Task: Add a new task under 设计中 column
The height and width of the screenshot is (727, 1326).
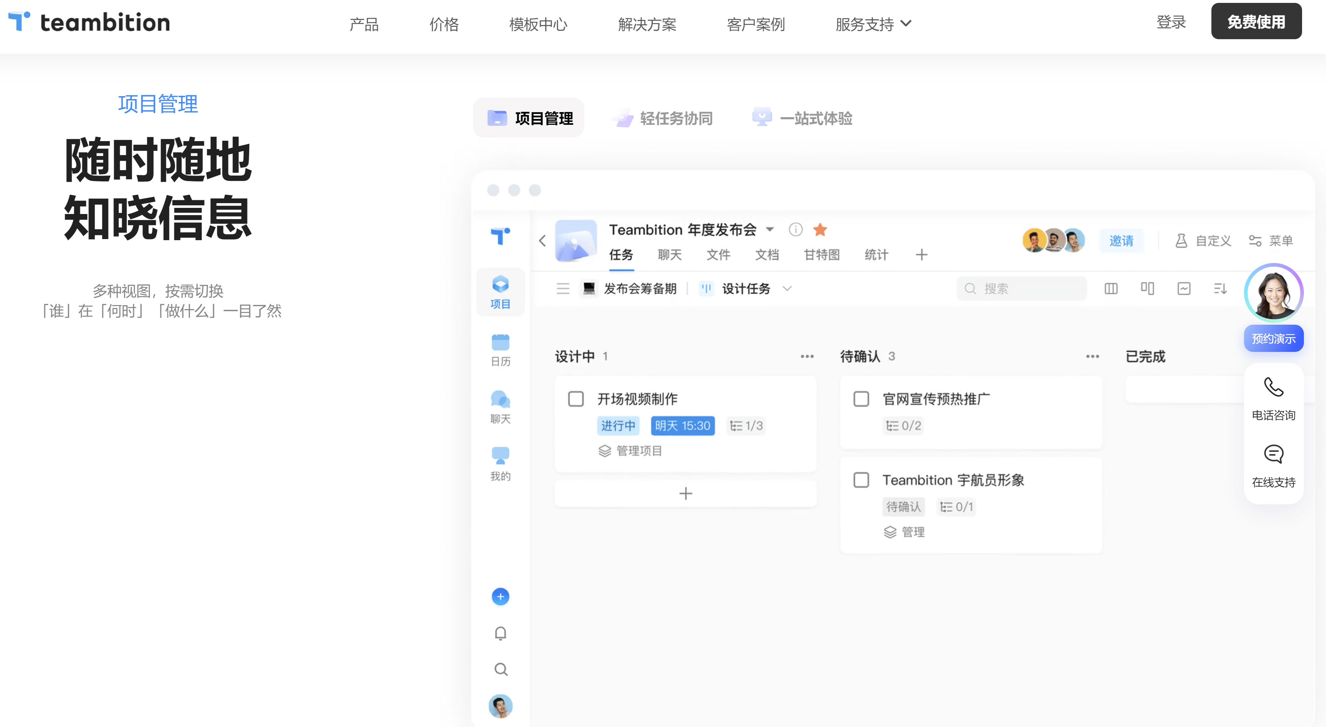Action: click(x=685, y=493)
